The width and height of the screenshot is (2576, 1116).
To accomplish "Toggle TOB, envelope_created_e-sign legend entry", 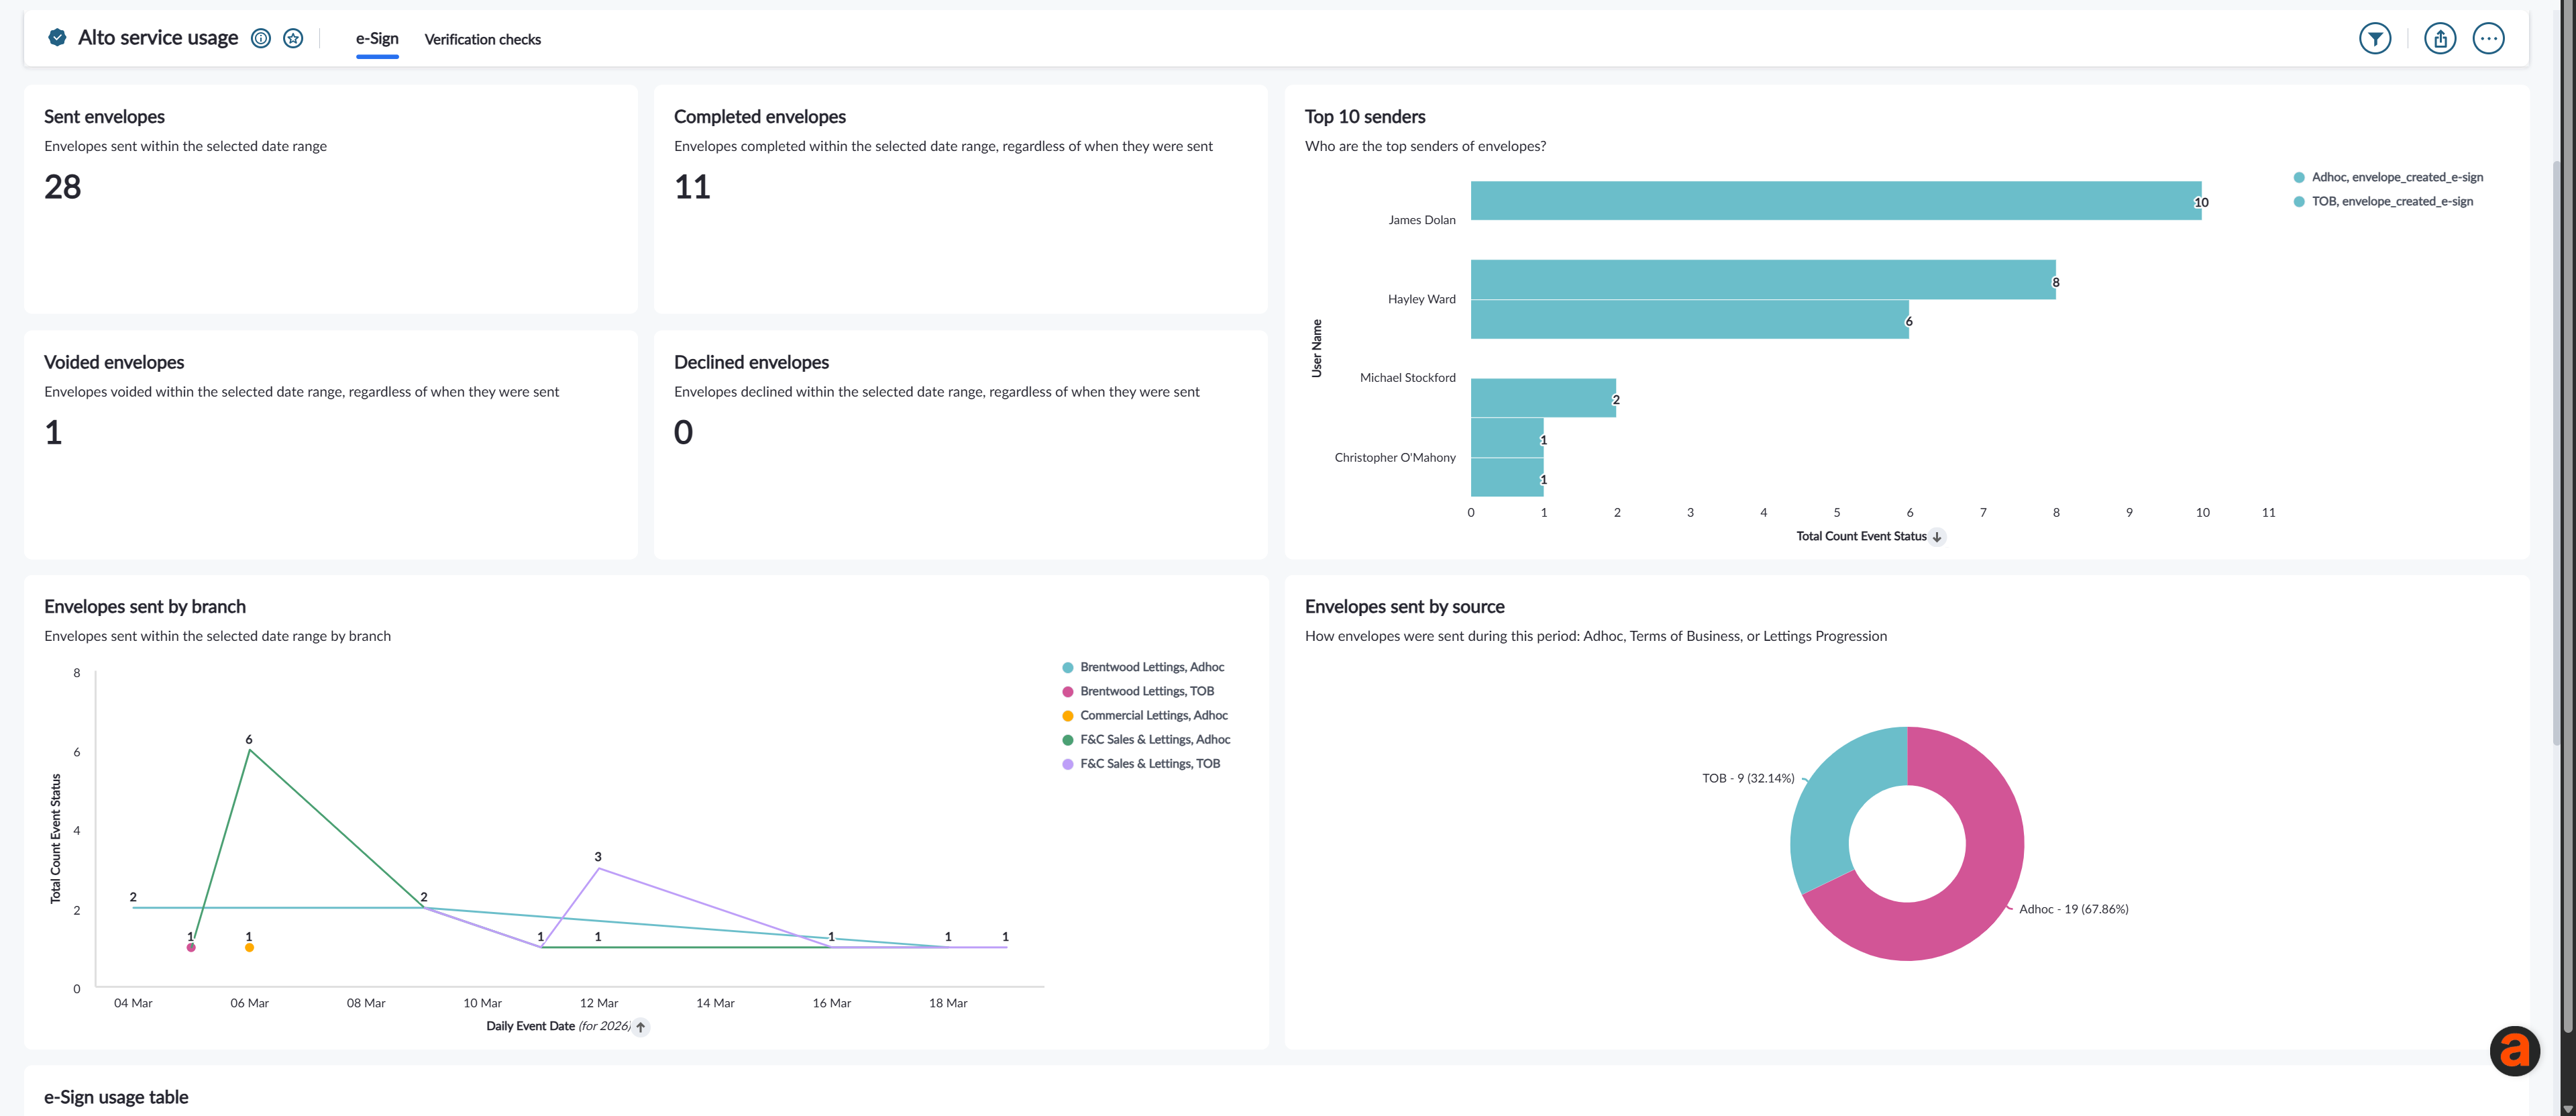I will pos(2383,201).
